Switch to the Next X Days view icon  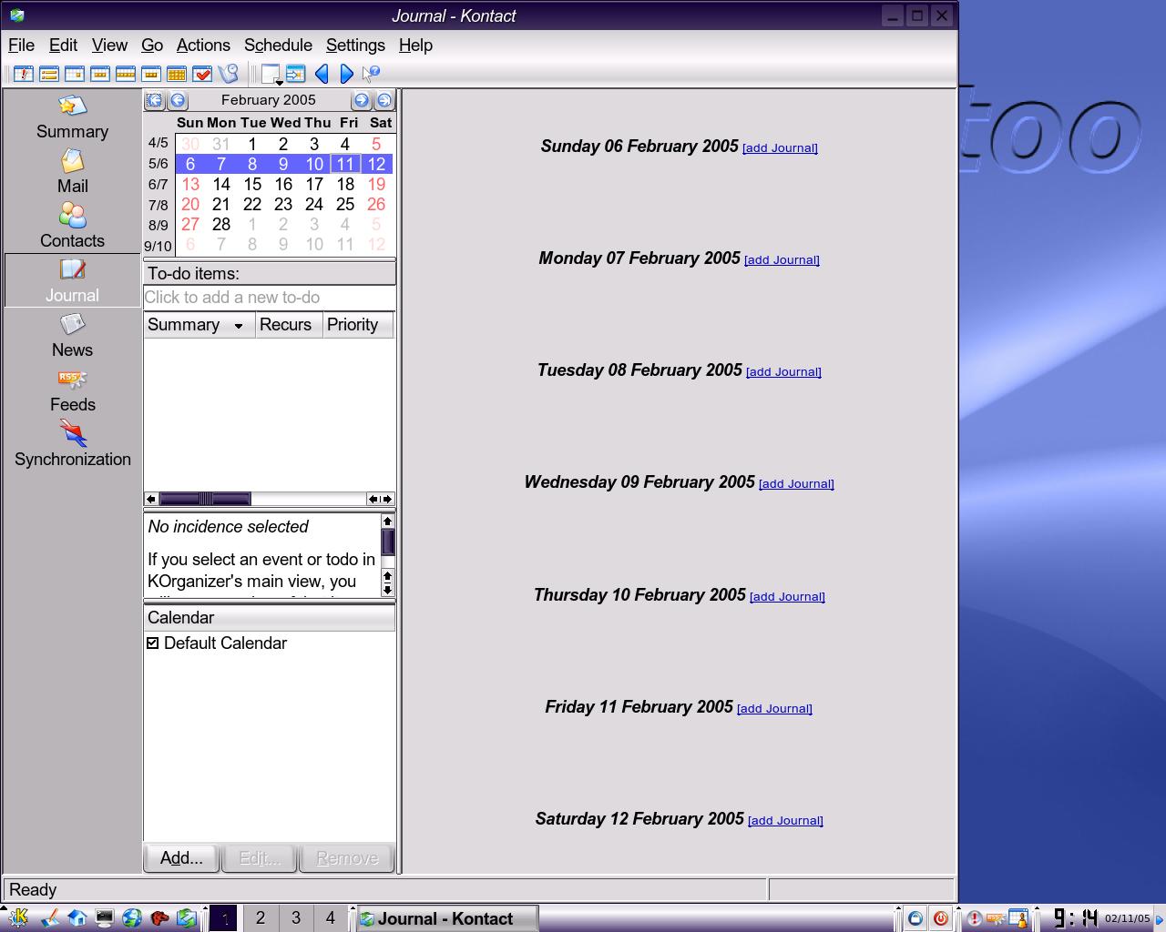[151, 74]
